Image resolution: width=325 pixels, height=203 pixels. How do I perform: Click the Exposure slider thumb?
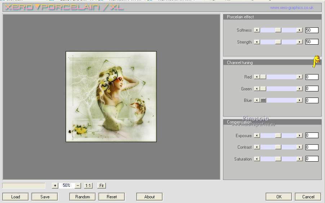coord(278,135)
